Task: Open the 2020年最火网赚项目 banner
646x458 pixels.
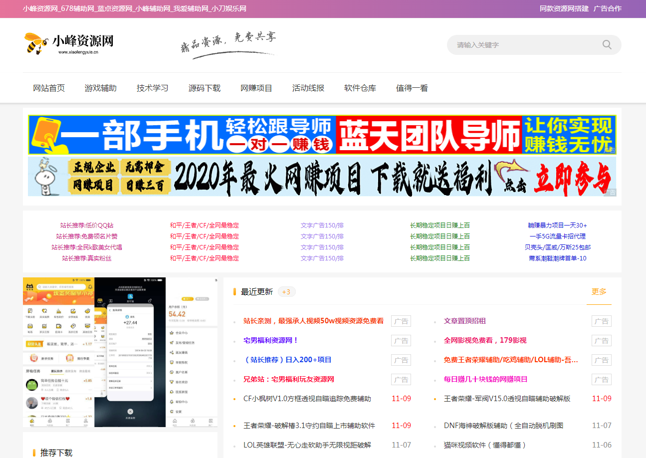Action: [322, 177]
